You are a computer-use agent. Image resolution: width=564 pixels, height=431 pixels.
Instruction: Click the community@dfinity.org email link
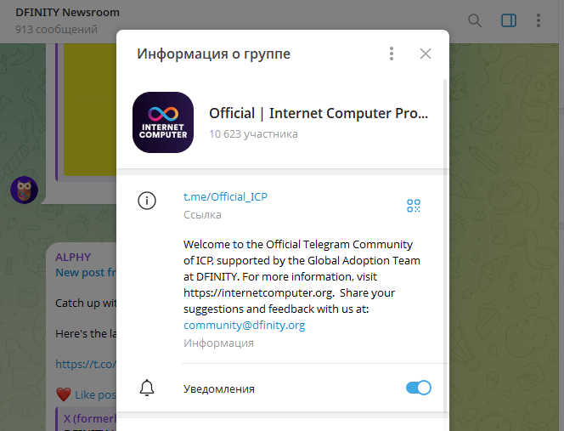[x=245, y=325]
